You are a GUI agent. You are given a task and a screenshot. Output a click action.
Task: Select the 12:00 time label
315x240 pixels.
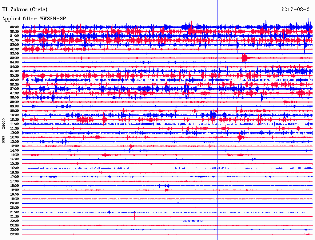[x=14, y=133]
